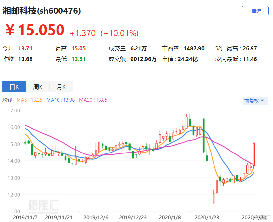Click the 2019/12/23 date axis label

coord(133,217)
